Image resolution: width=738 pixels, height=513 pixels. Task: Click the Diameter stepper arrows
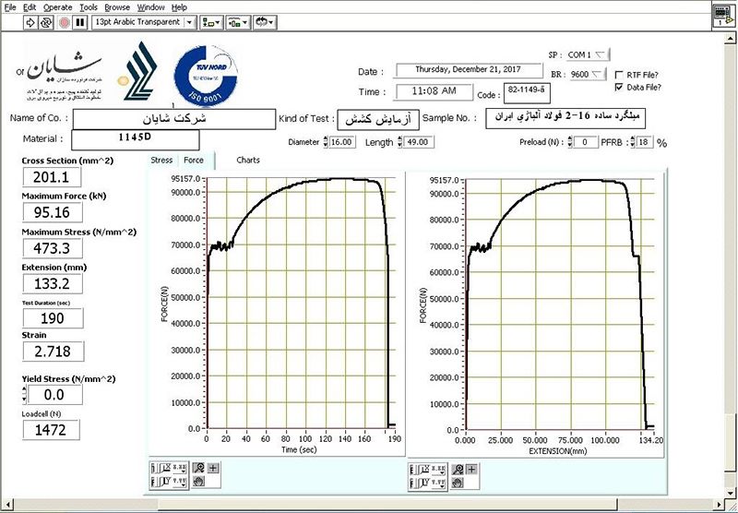tap(325, 142)
